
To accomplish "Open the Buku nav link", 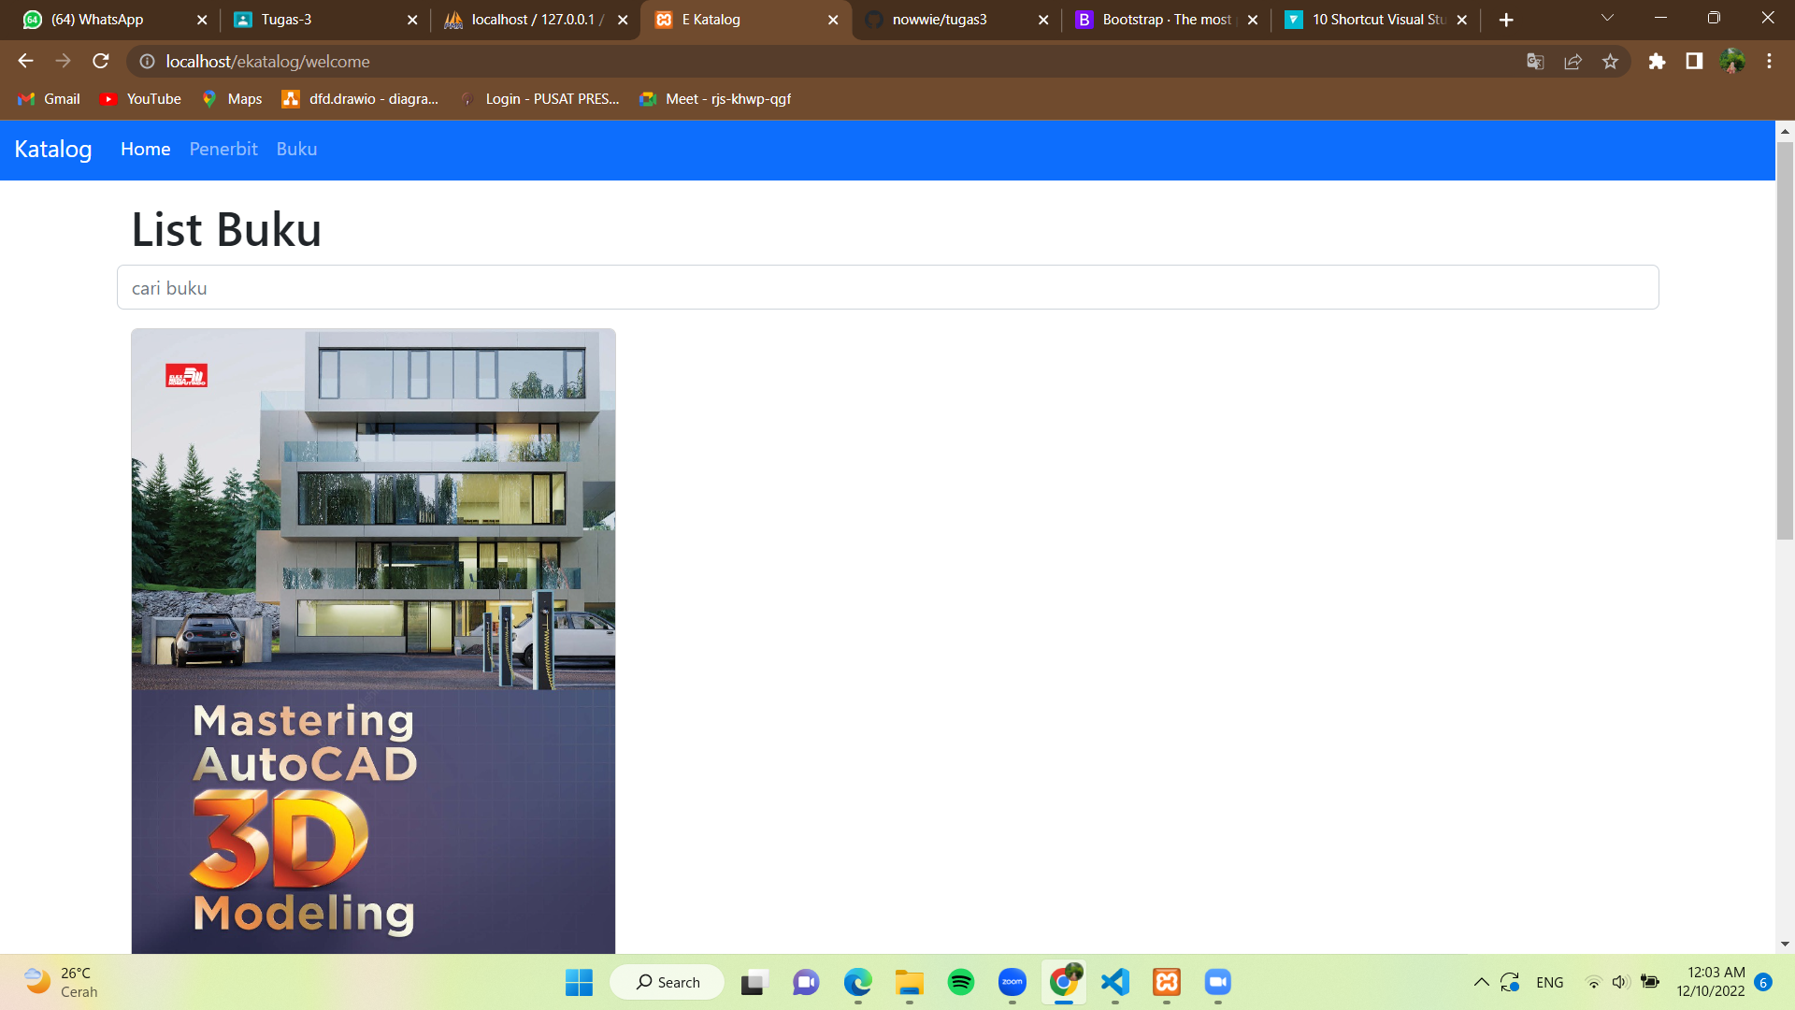I will (296, 149).
